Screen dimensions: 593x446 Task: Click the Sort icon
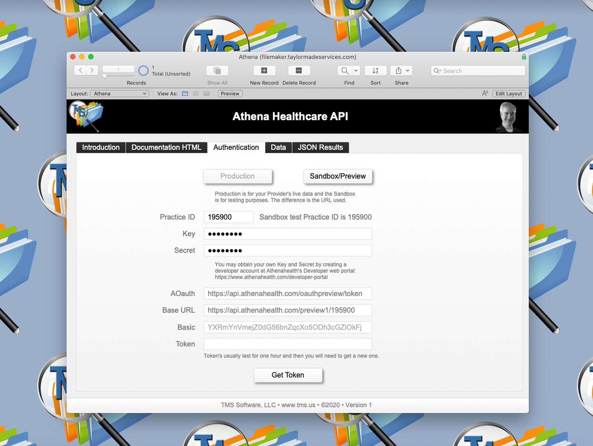[x=375, y=71]
